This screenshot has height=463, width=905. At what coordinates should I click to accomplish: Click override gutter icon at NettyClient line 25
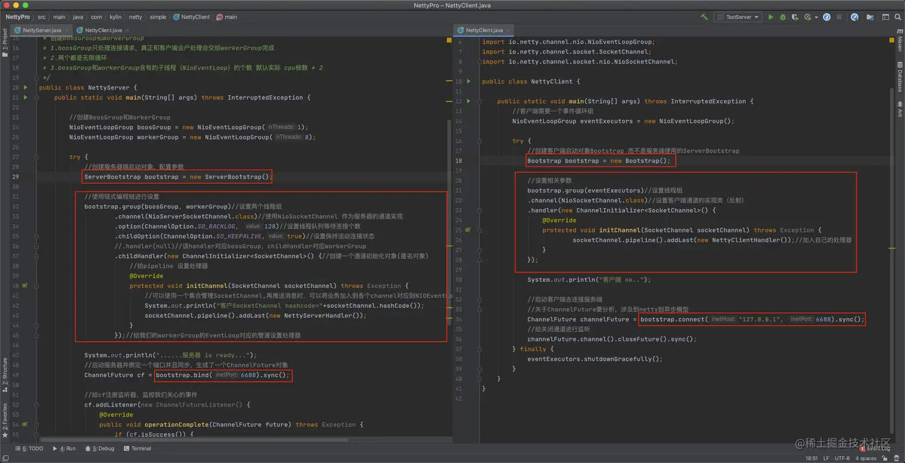[x=468, y=230]
